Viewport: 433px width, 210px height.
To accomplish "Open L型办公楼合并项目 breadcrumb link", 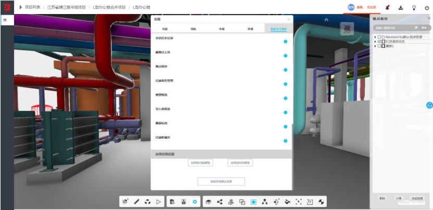I will click(109, 7).
